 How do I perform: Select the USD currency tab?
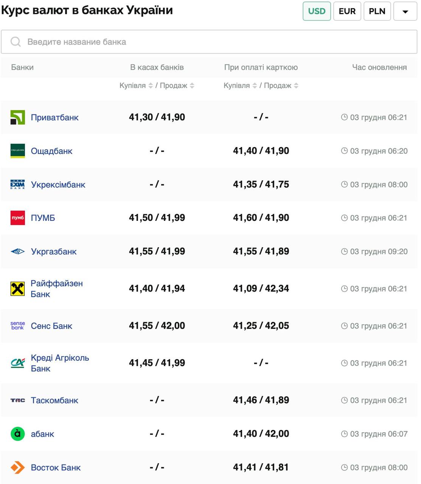(x=317, y=11)
